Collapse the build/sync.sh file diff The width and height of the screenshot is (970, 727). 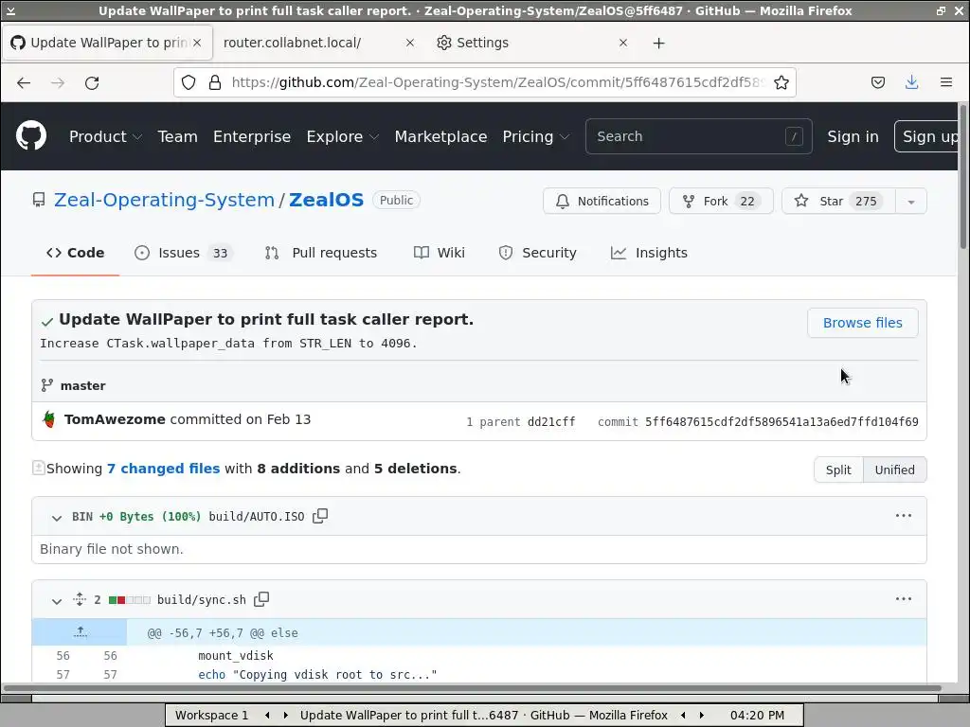(x=56, y=600)
